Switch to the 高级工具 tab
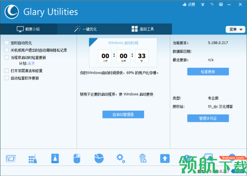 (143, 29)
